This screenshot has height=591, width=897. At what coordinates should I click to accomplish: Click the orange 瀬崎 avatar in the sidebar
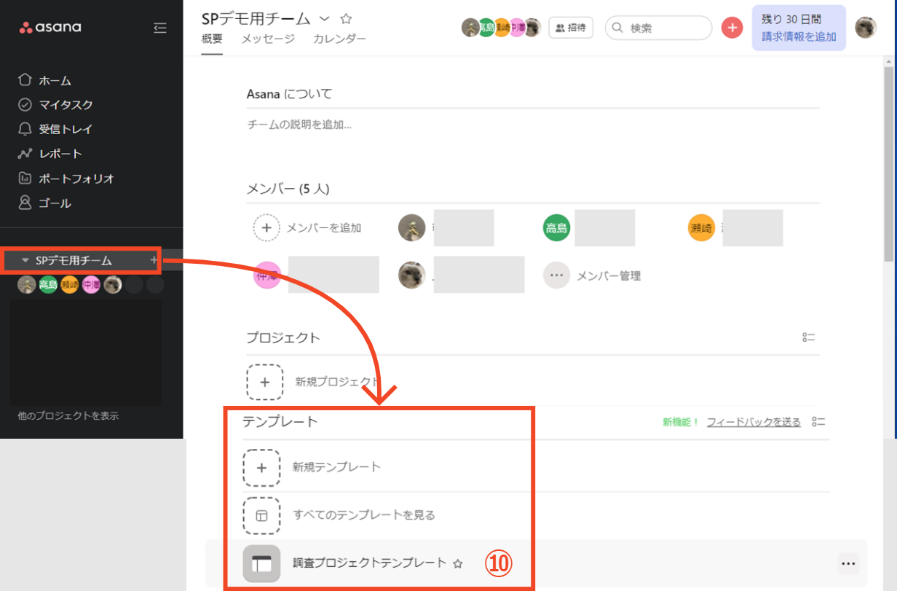tap(70, 284)
